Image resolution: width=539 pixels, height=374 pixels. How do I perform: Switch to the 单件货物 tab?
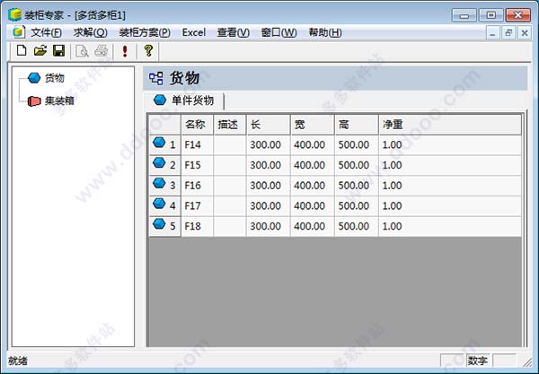point(184,100)
